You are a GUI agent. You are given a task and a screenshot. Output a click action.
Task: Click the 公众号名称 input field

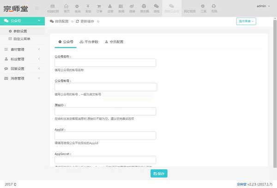coord(105,63)
